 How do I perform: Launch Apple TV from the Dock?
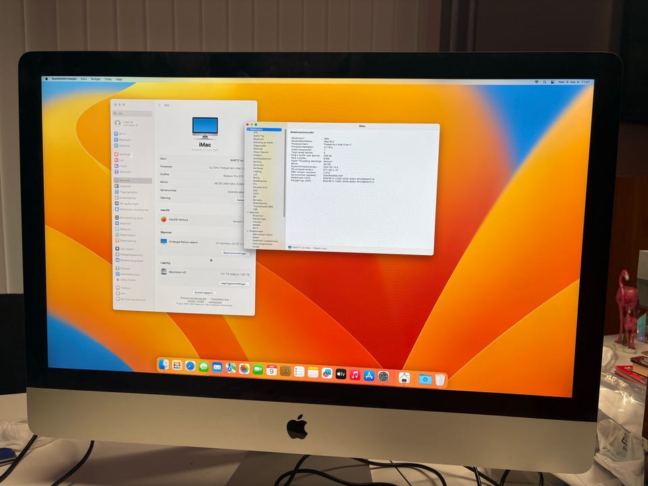(341, 374)
